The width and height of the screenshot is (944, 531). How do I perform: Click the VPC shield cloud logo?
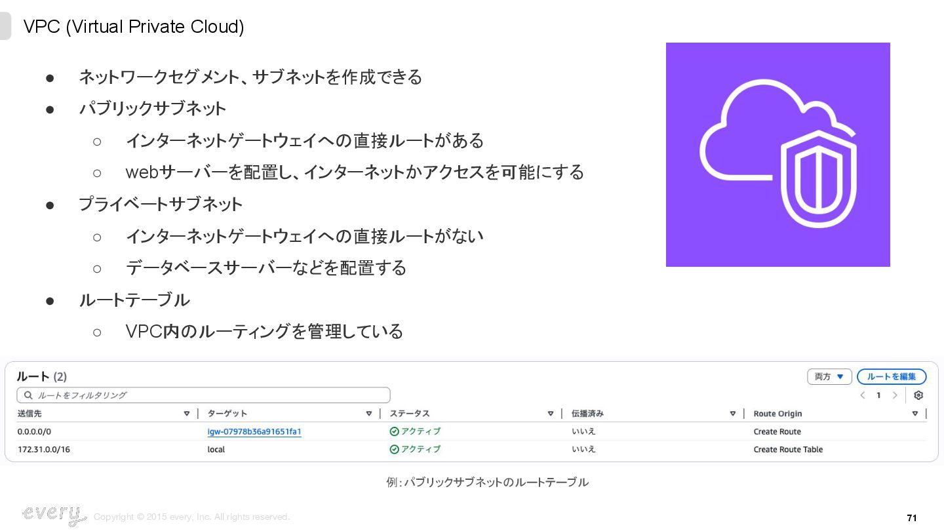(778, 155)
